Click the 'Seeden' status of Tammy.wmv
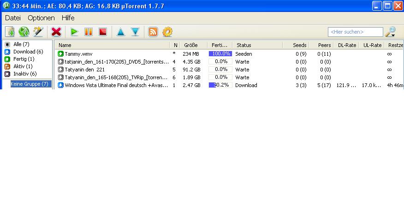Screen dimensions: 404x199 [x=244, y=54]
